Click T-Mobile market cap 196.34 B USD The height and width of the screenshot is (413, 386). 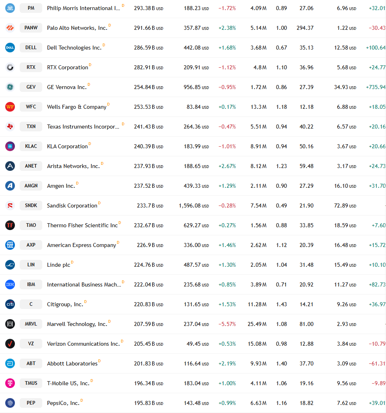point(149,384)
